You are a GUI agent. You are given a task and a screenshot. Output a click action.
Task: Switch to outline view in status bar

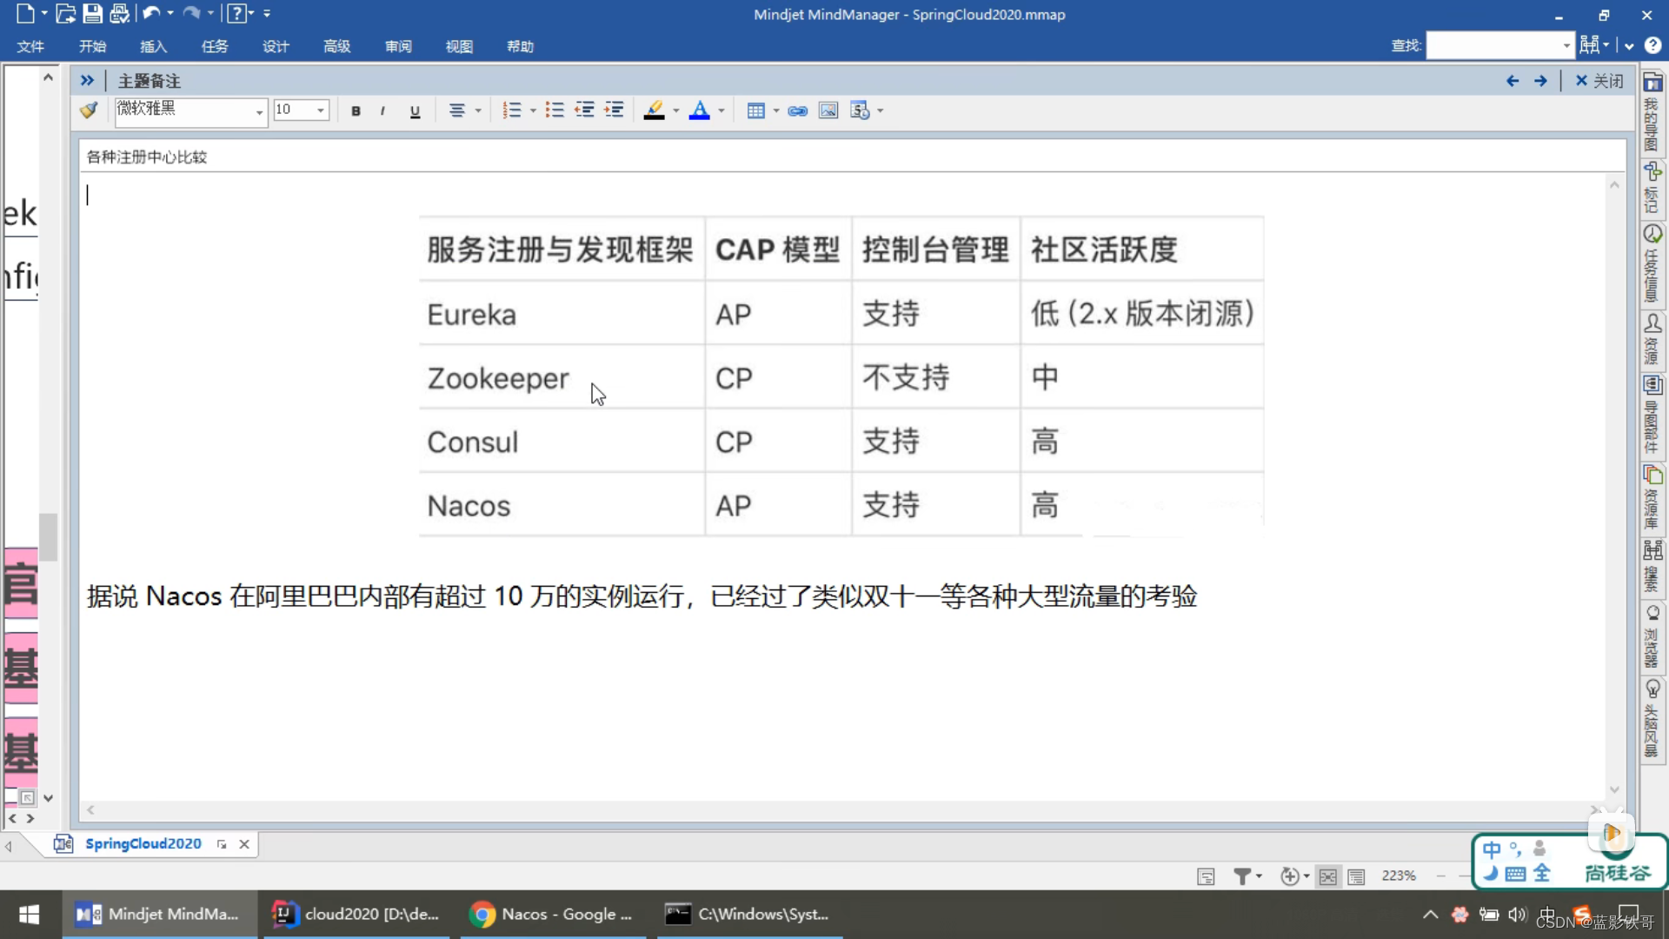click(x=1356, y=876)
